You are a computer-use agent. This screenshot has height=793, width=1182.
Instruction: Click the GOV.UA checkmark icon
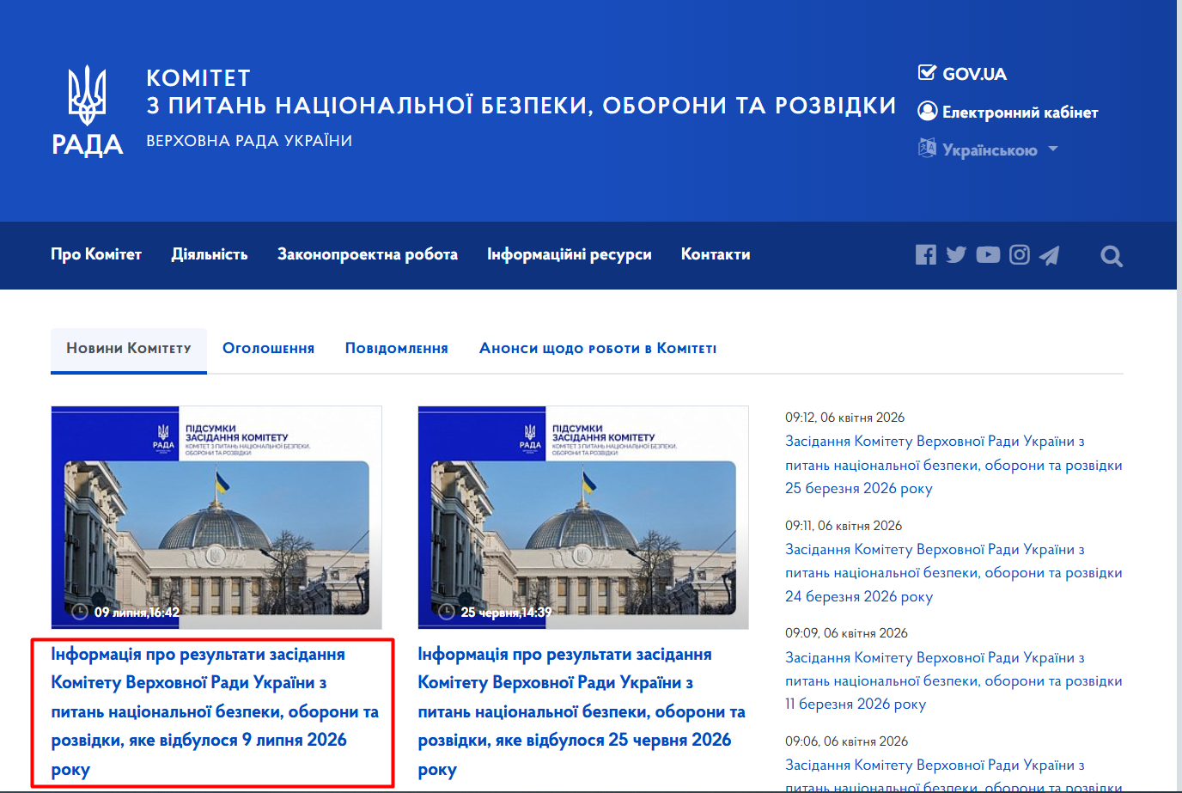pos(927,73)
